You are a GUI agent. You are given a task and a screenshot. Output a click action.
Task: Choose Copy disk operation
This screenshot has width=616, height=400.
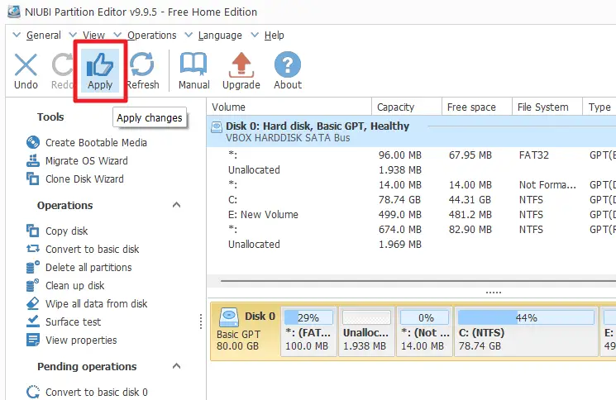pos(67,231)
